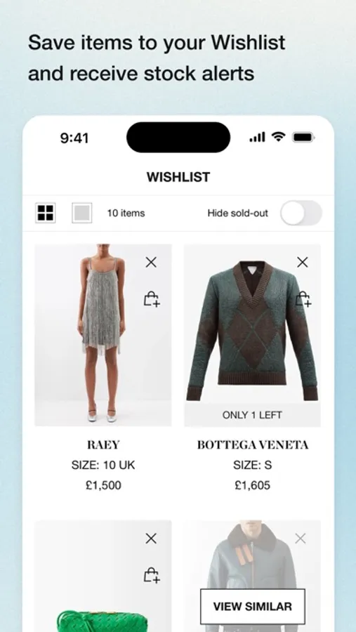Tap the Wishlist page title
Screen dimensions: 356x632
coord(178,177)
